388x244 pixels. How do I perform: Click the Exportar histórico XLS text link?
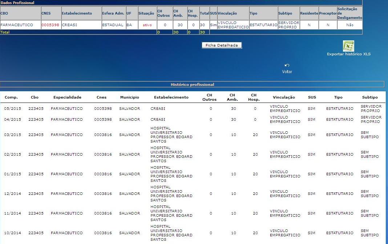point(348,54)
